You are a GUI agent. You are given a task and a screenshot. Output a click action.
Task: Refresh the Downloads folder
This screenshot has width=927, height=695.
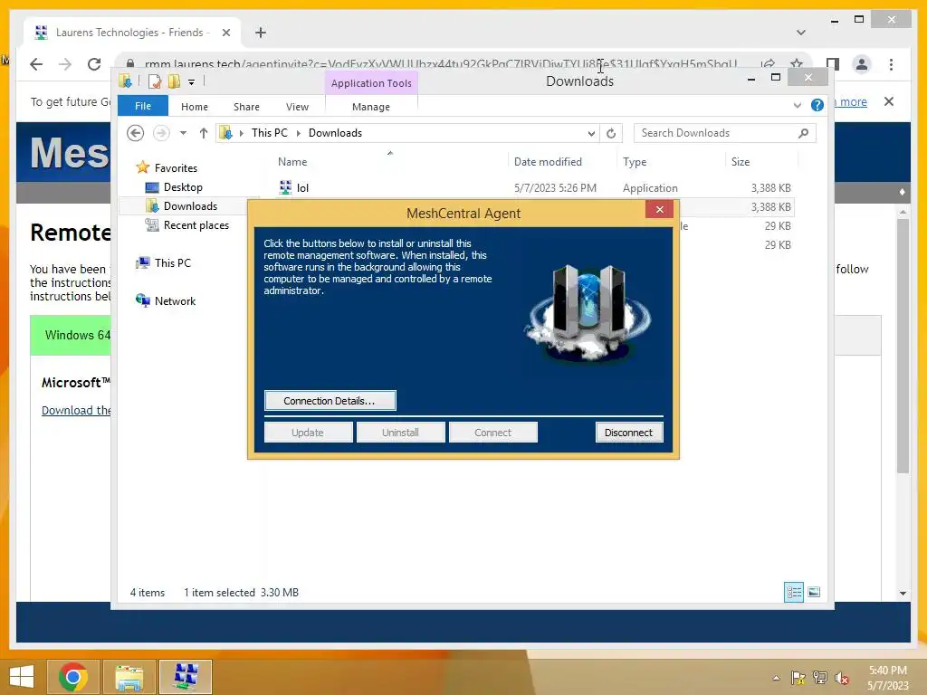coord(611,134)
